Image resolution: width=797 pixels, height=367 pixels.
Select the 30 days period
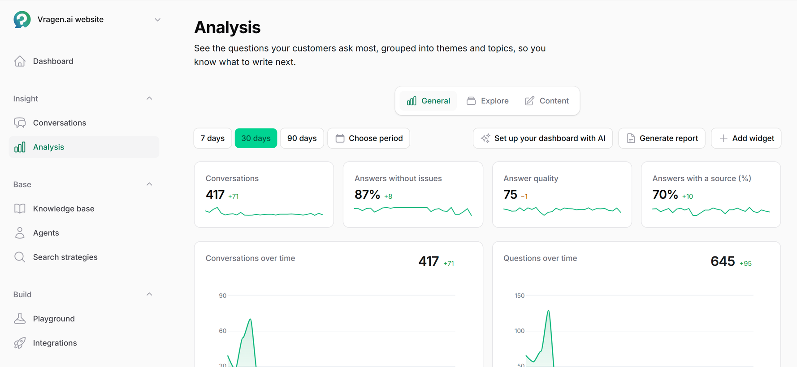point(256,138)
